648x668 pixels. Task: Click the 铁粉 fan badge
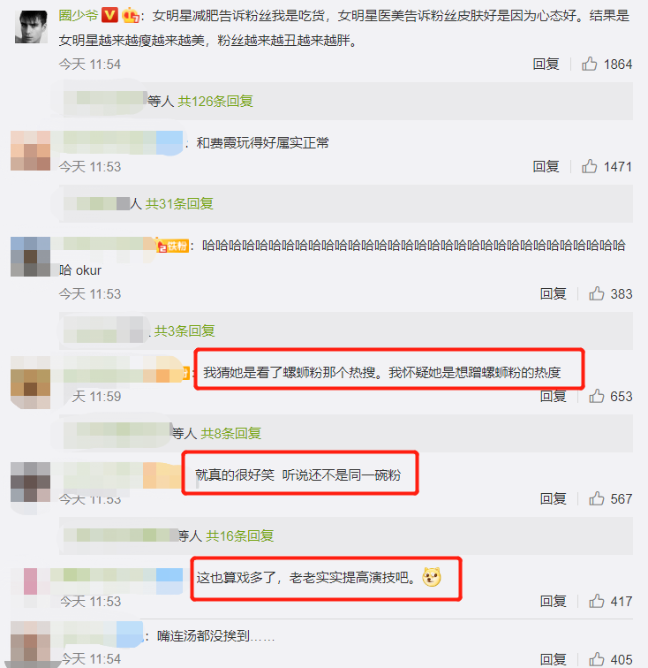(172, 246)
